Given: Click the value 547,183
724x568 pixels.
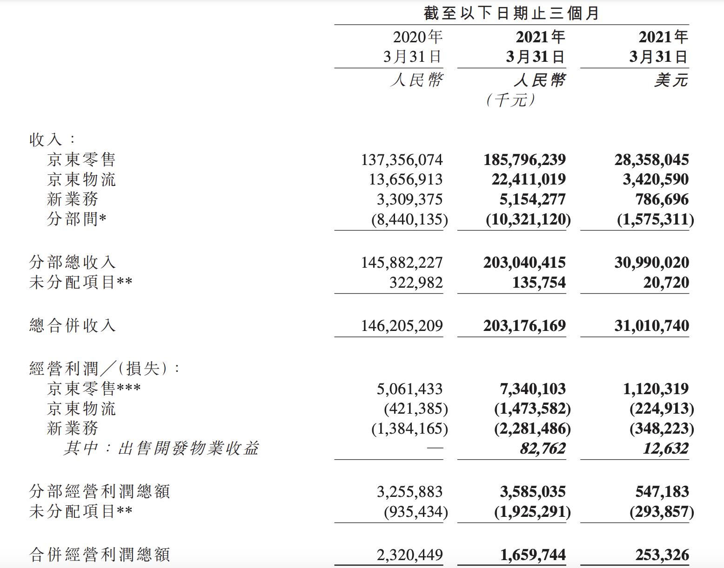Looking at the screenshot, I should click(x=662, y=492).
